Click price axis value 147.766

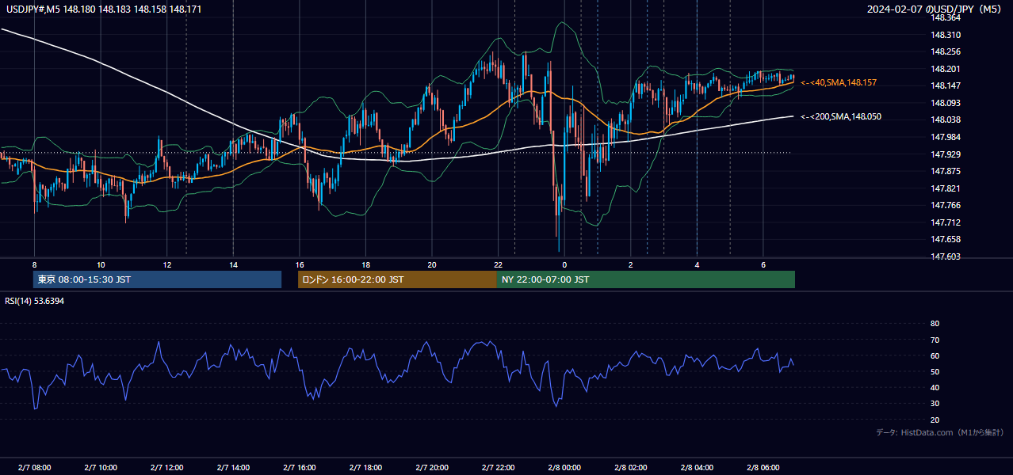(x=945, y=205)
